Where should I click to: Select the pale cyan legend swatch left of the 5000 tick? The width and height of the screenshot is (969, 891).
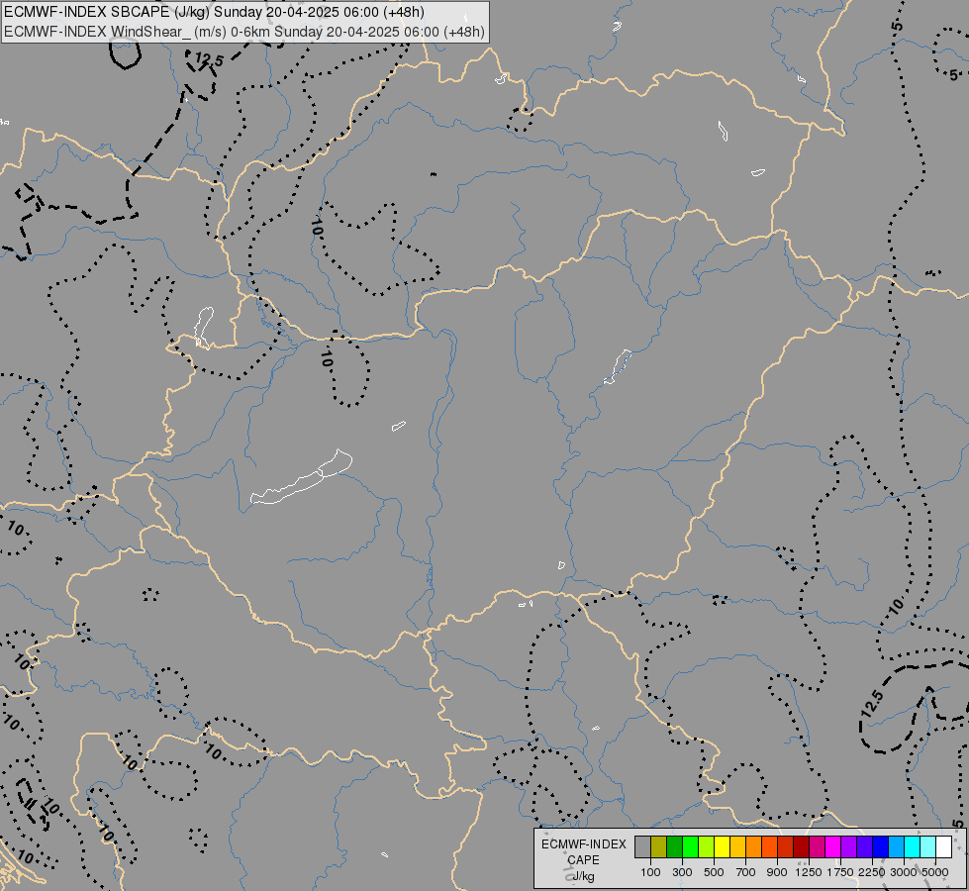coord(928,846)
